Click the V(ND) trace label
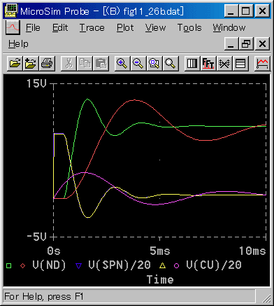Screen dimensions: 274x306 click(49, 265)
